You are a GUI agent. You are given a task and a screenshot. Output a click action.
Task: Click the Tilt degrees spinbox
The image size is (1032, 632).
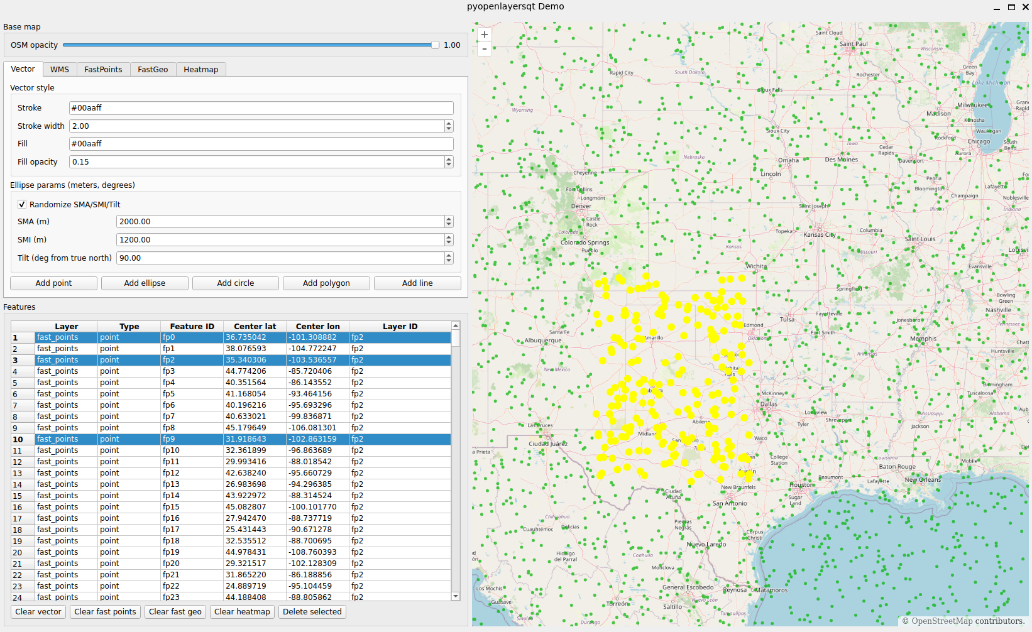(285, 258)
